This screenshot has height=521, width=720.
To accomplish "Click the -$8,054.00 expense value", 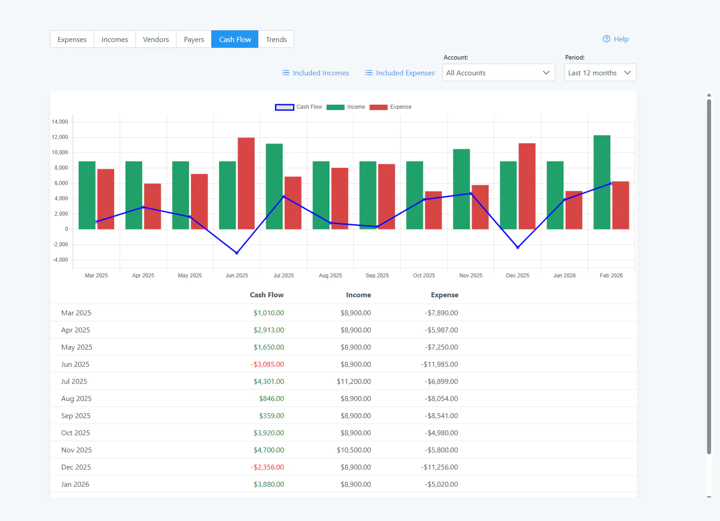I will point(441,398).
